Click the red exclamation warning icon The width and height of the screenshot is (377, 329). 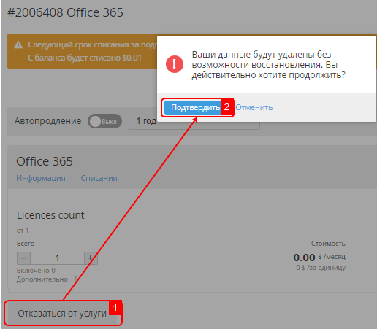(x=175, y=64)
